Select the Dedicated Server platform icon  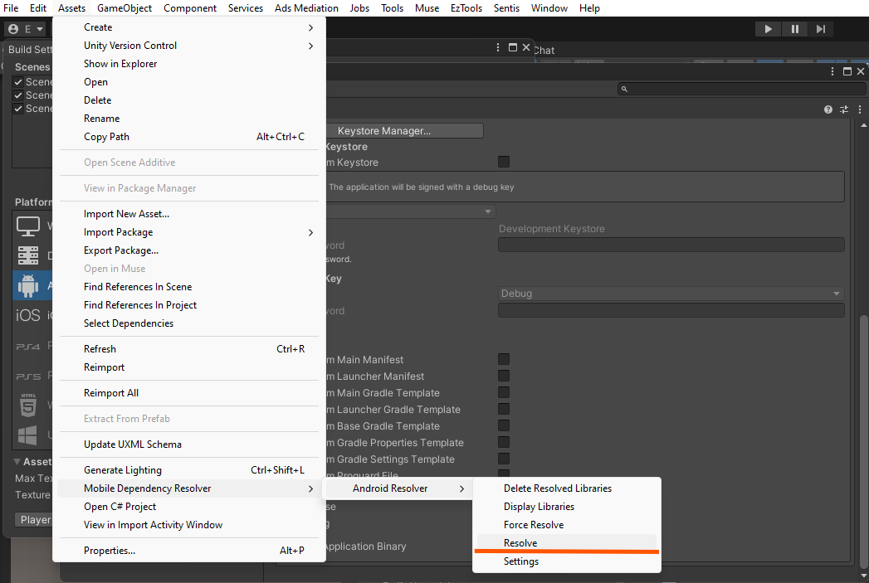(x=27, y=255)
